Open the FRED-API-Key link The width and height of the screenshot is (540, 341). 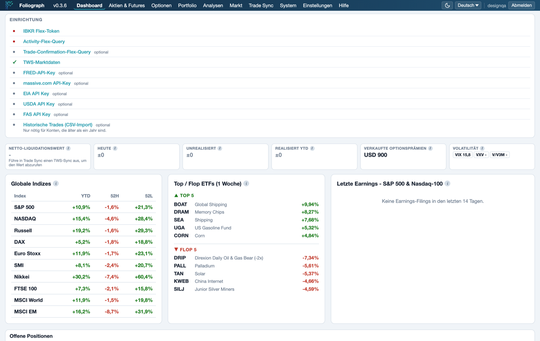[39, 73]
